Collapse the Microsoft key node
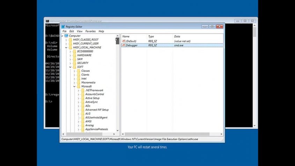Viewport: 295px width, 166px height. click(74, 86)
